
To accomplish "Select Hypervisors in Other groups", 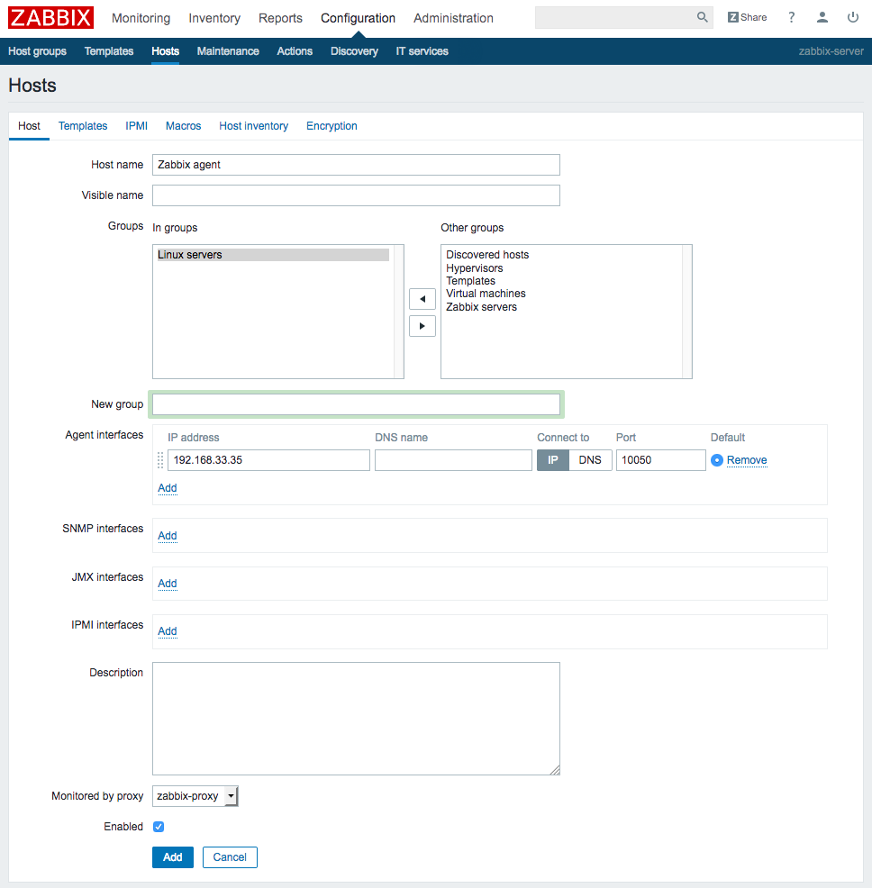I will 474,267.
